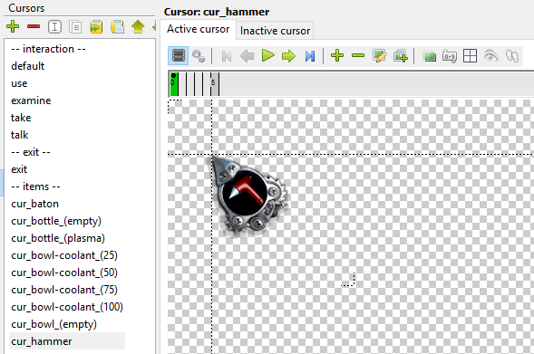The width and height of the screenshot is (534, 354).
Task: Click the edit frame pencil icon
Action: point(379,56)
